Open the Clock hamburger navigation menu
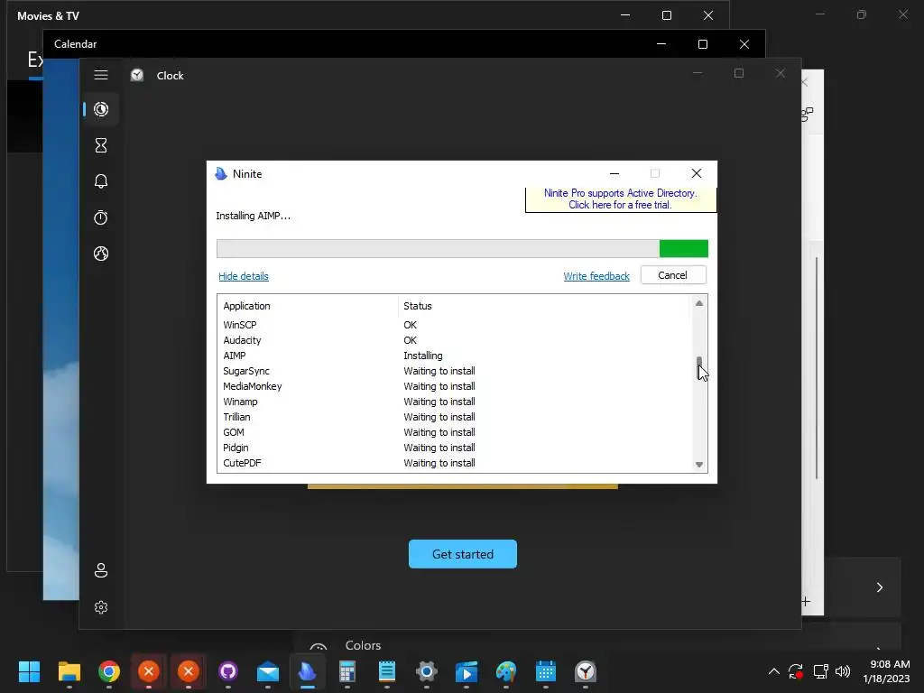 pyautogui.click(x=101, y=75)
